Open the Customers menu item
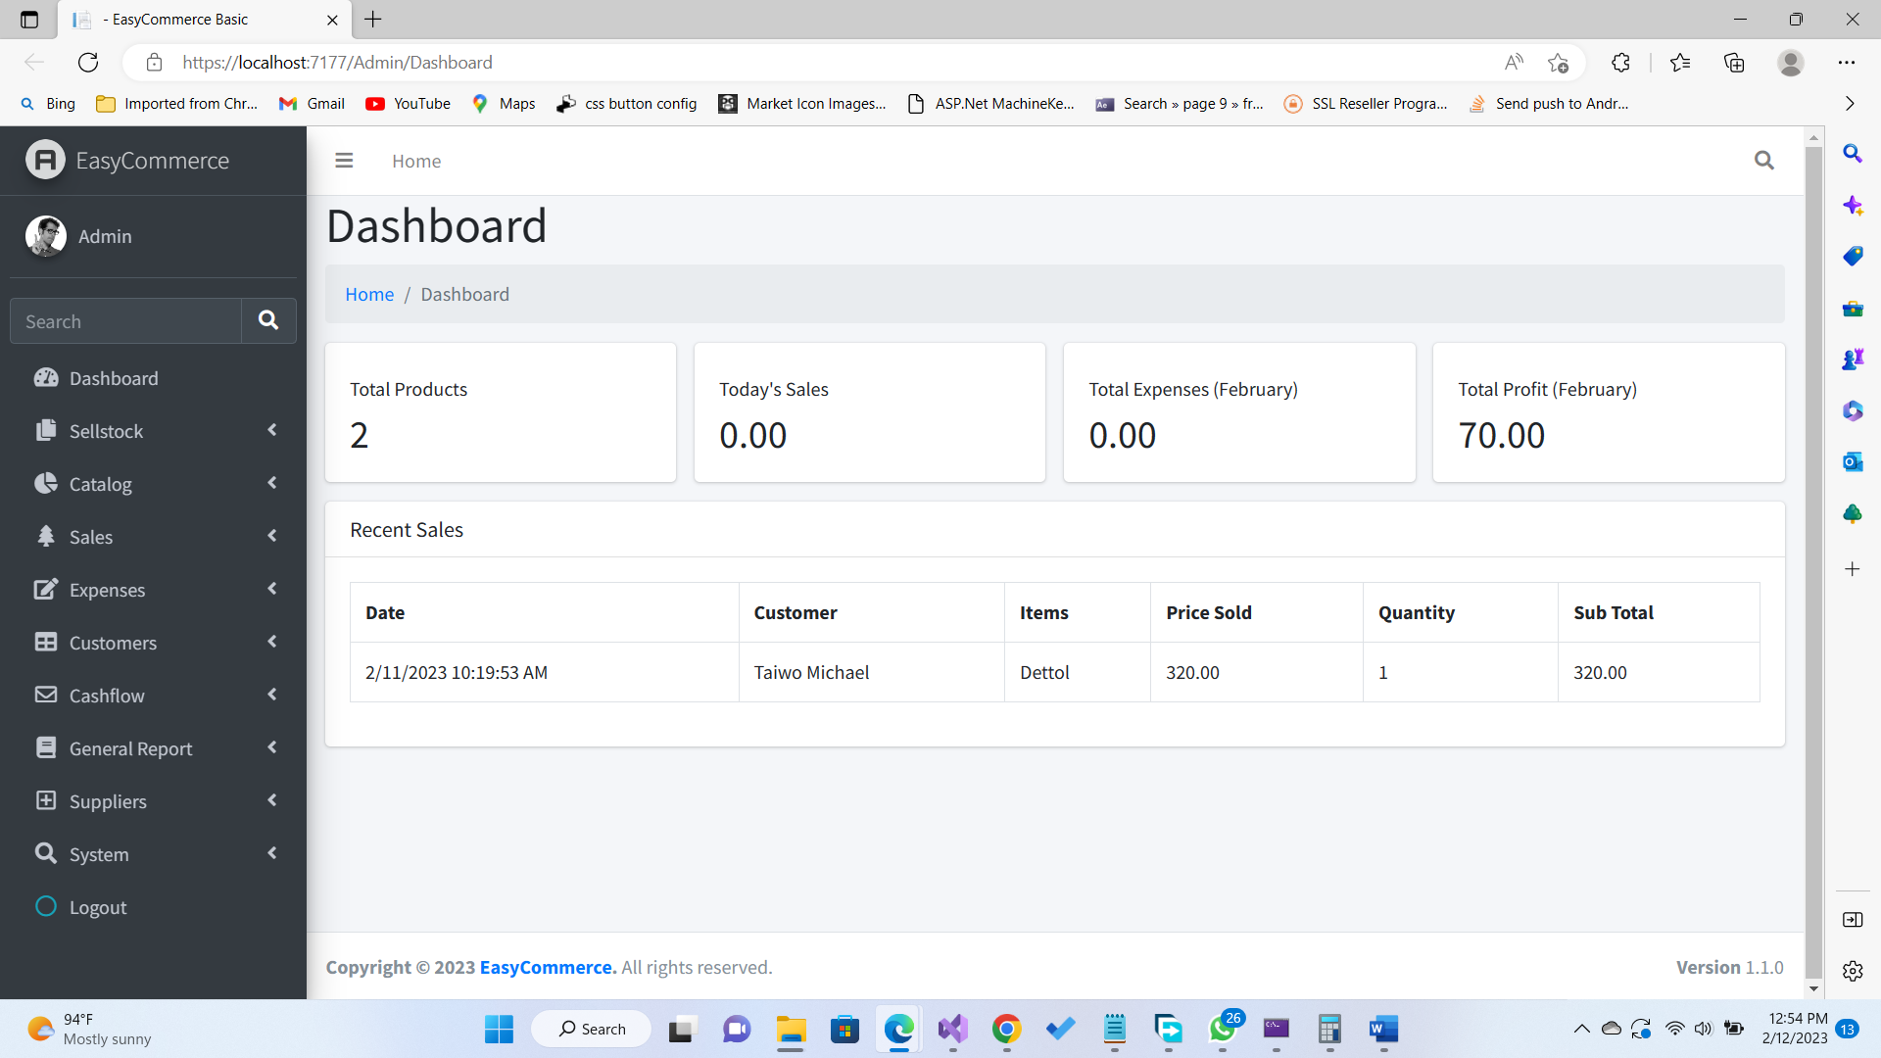 click(x=113, y=643)
